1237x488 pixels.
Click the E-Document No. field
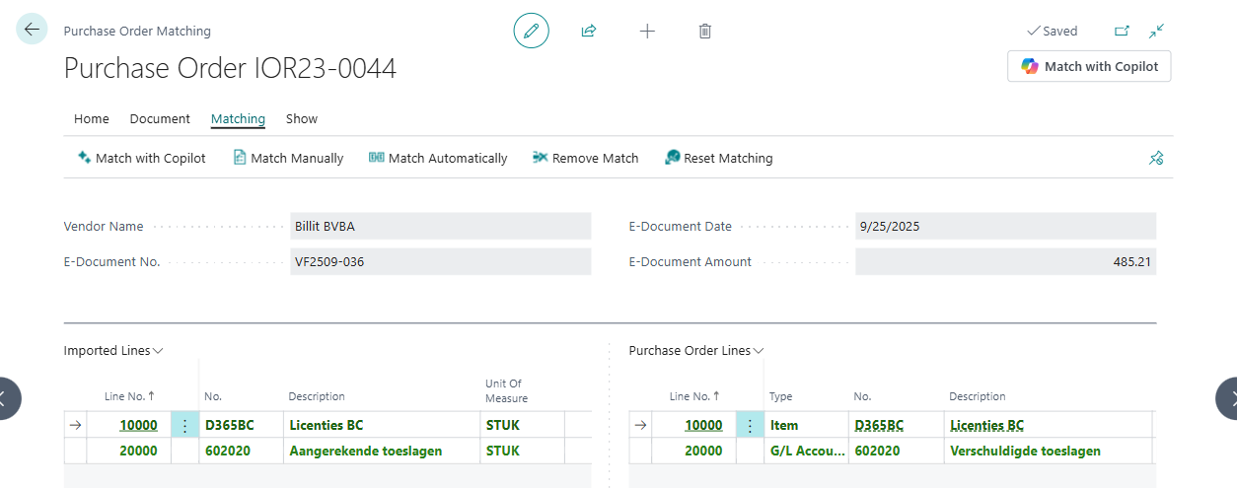[x=441, y=262]
